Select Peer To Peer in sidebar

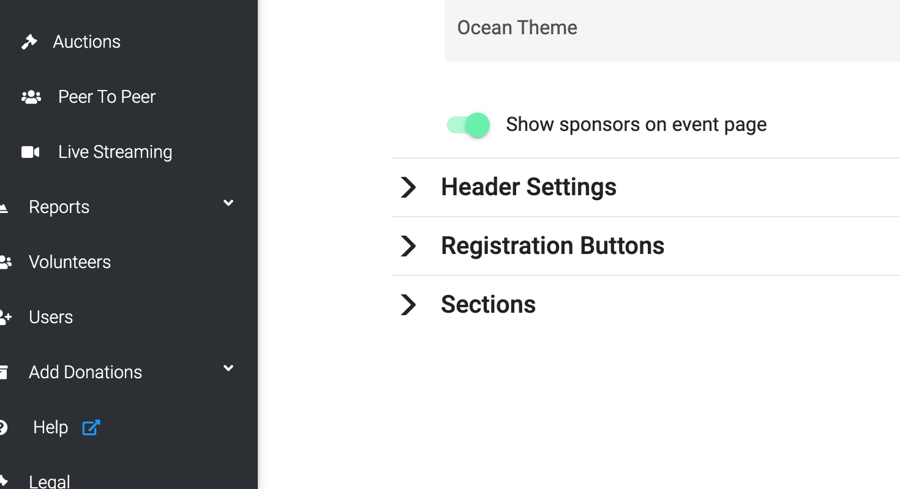coord(107,97)
